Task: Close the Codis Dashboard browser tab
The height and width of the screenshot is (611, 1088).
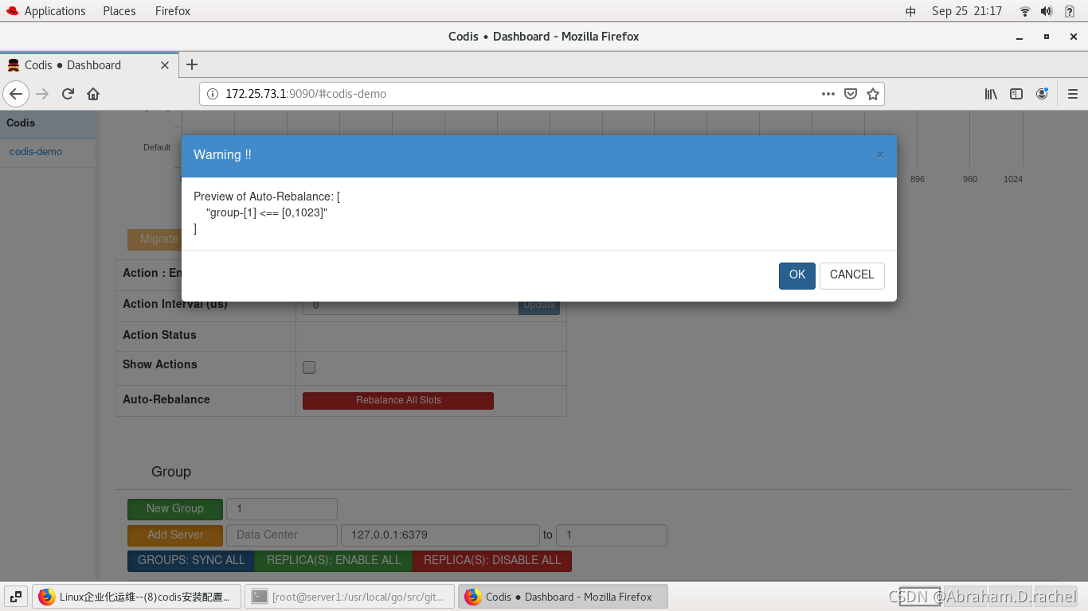Action: click(165, 65)
